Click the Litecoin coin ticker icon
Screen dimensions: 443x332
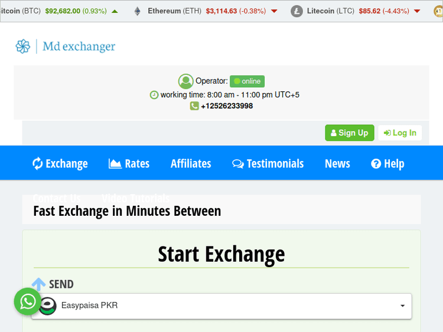pos(297,11)
